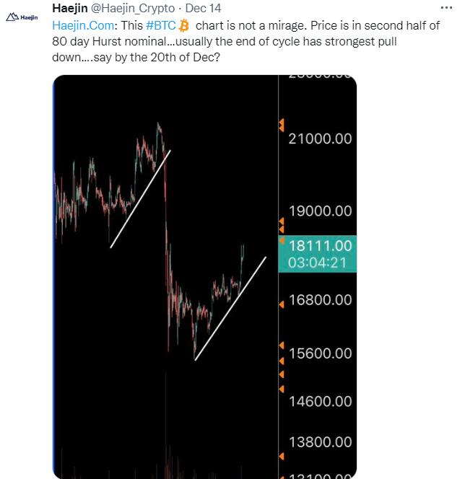Open the Haejin profile avatar logo

[x=22, y=17]
